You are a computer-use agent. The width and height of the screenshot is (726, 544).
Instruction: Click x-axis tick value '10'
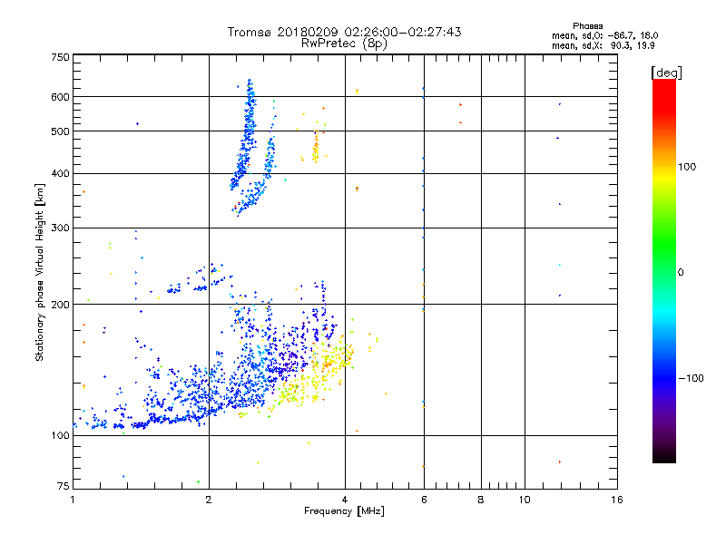[525, 500]
